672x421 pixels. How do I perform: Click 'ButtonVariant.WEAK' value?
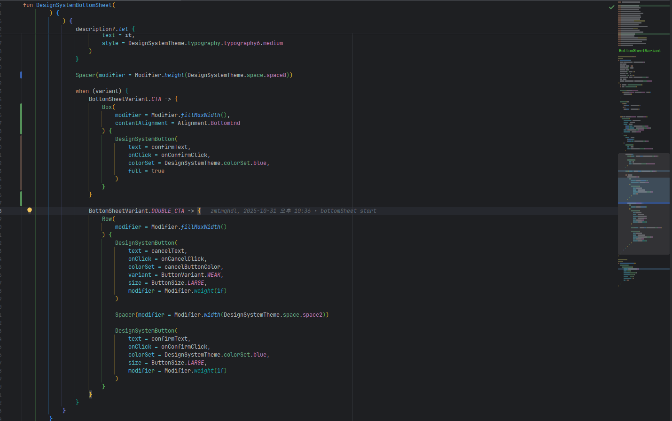click(x=191, y=275)
